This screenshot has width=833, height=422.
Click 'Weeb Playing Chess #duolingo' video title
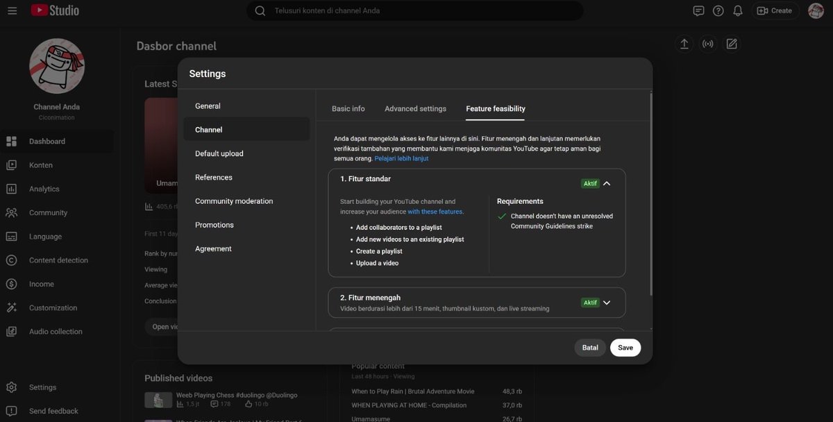[x=237, y=395]
